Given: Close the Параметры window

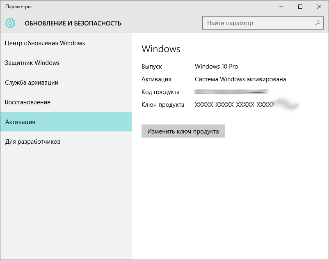Looking at the screenshot, I should (319, 7).
